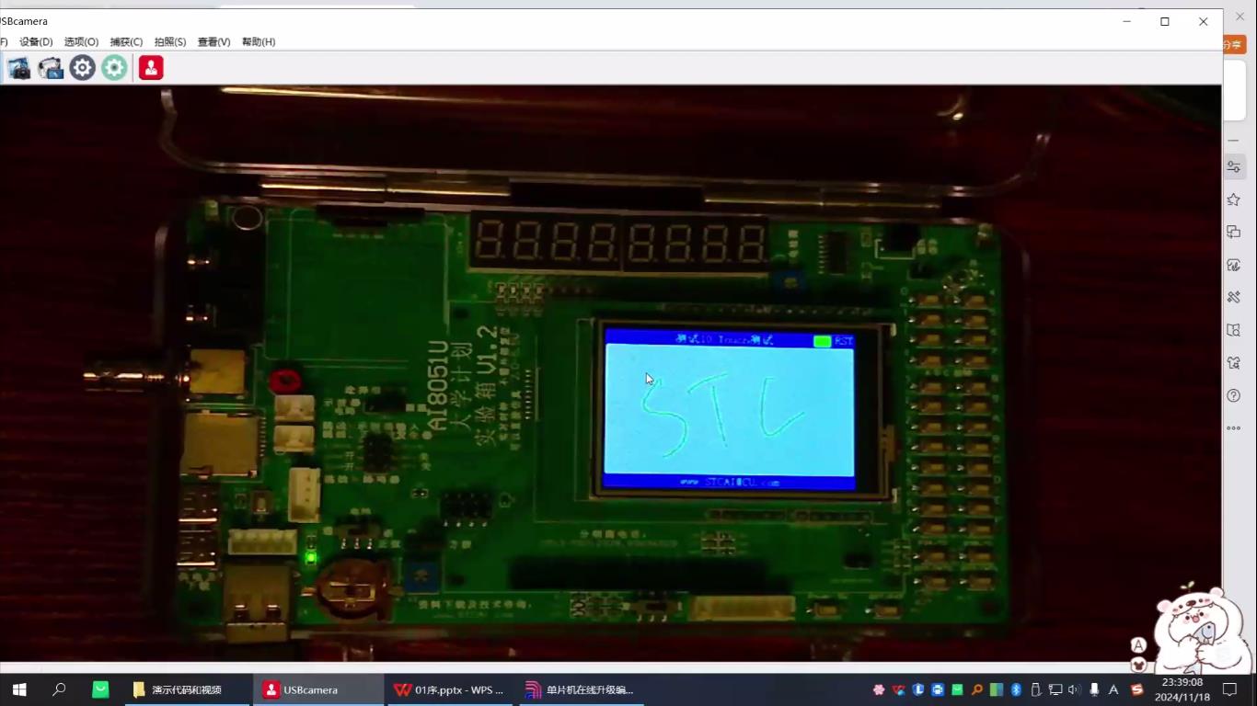Click the speaker volume tray icon

click(1074, 689)
